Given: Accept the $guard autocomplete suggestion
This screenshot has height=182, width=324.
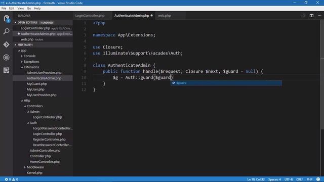Looking at the screenshot, I should [x=226, y=83].
